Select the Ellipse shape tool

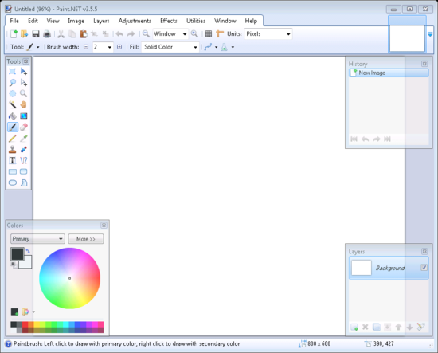12,182
